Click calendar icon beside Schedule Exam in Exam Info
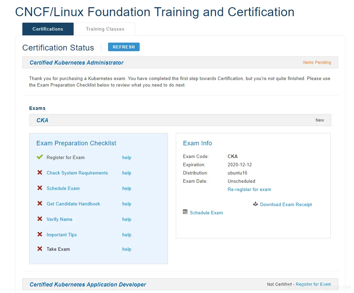This screenshot has width=354, height=293. [x=185, y=212]
